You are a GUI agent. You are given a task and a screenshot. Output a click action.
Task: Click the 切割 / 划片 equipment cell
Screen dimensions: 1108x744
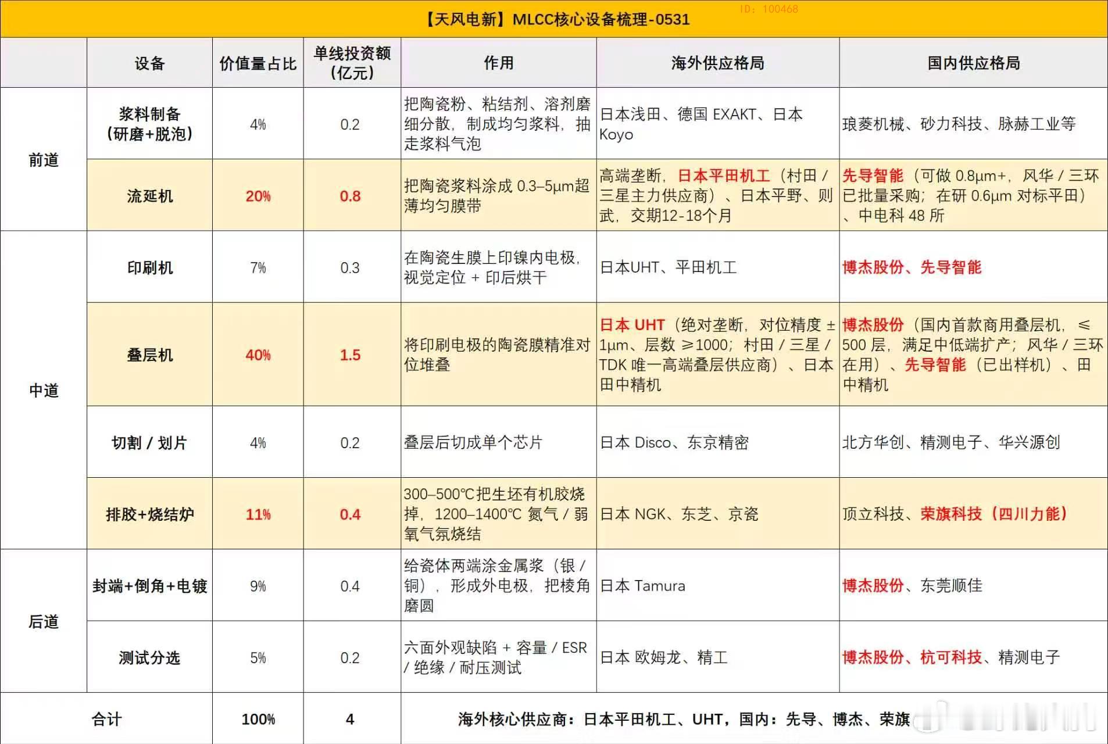[x=149, y=443]
